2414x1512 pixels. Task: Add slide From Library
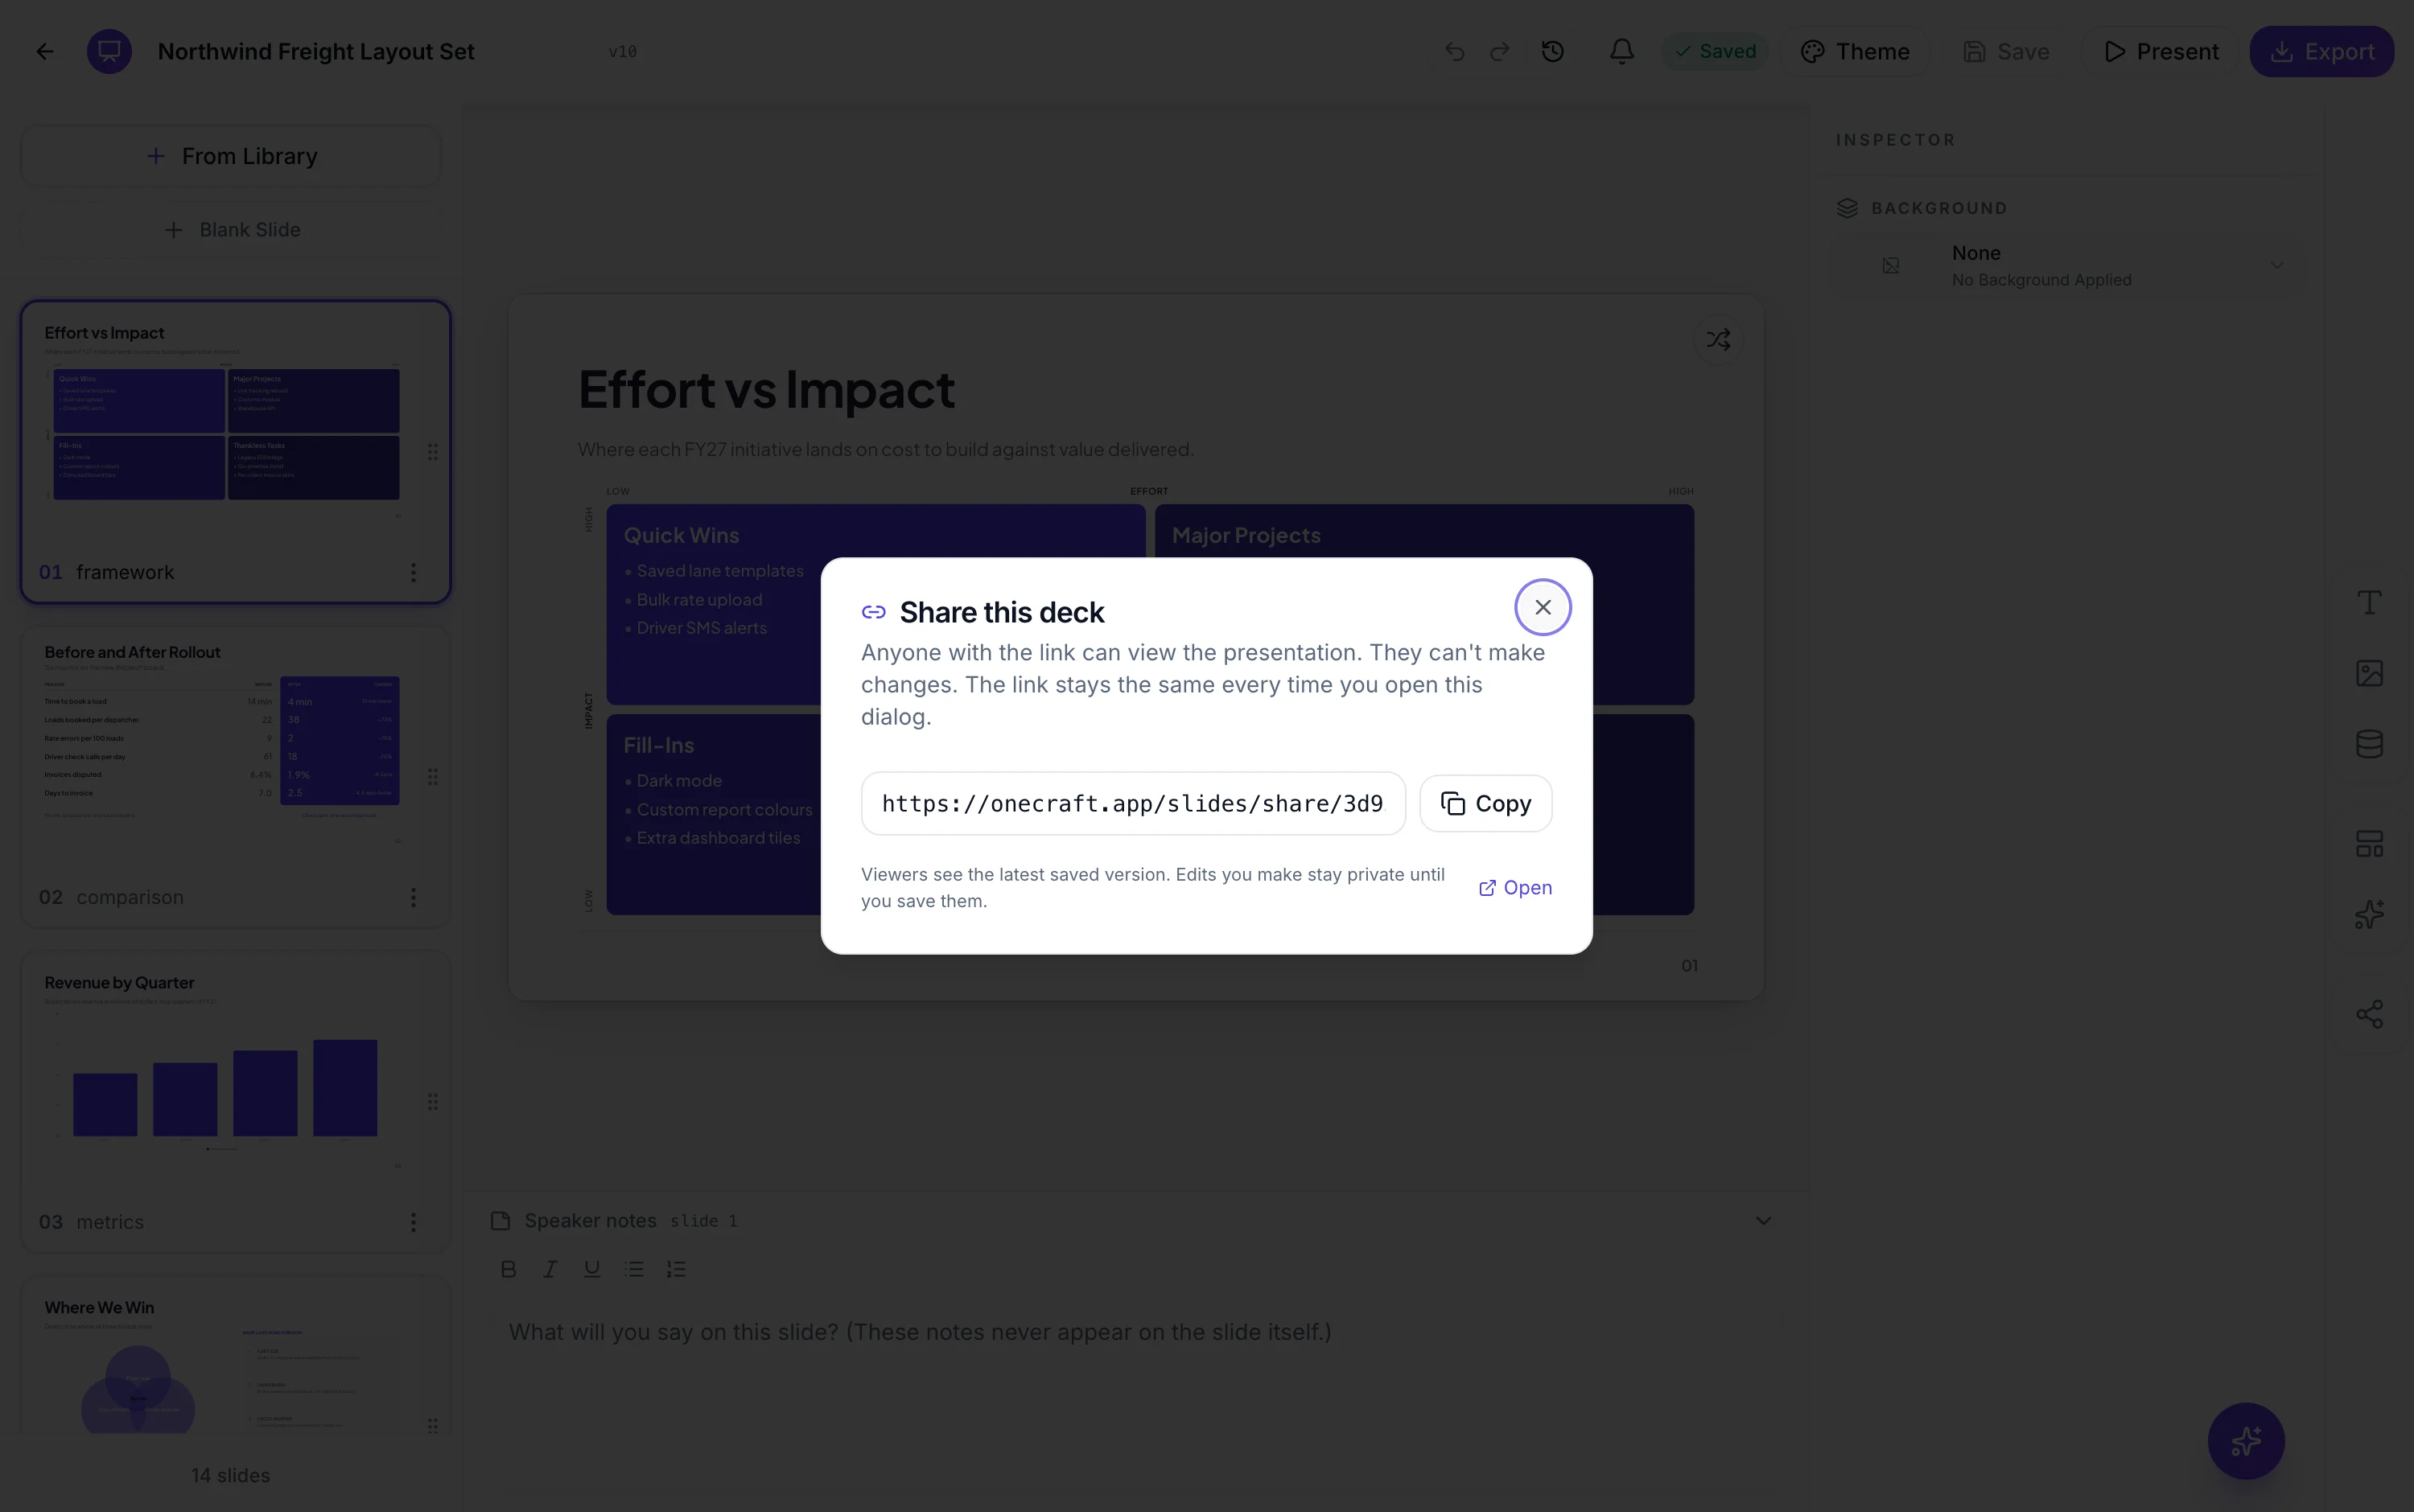point(231,156)
